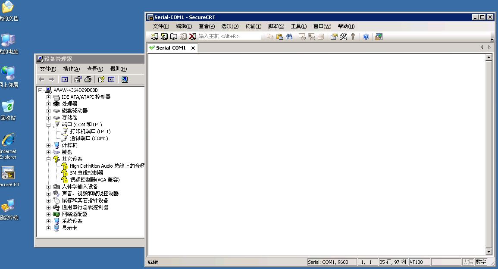The image size is (498, 269).
Task: Click 'Serial: COM1, 9600' status bar text
Action: point(328,262)
